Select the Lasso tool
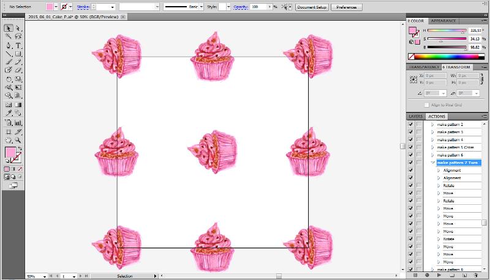 pos(18,36)
